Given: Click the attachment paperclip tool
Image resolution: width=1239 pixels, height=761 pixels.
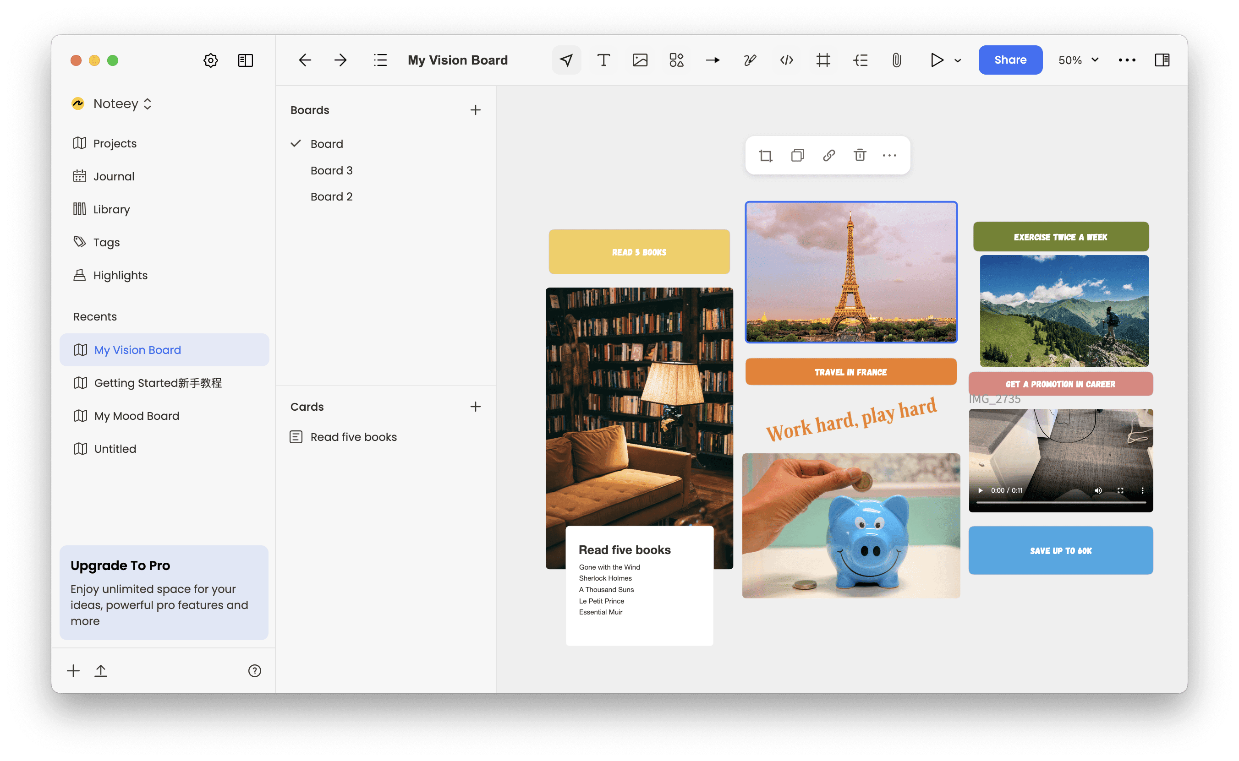Looking at the screenshot, I should [897, 60].
